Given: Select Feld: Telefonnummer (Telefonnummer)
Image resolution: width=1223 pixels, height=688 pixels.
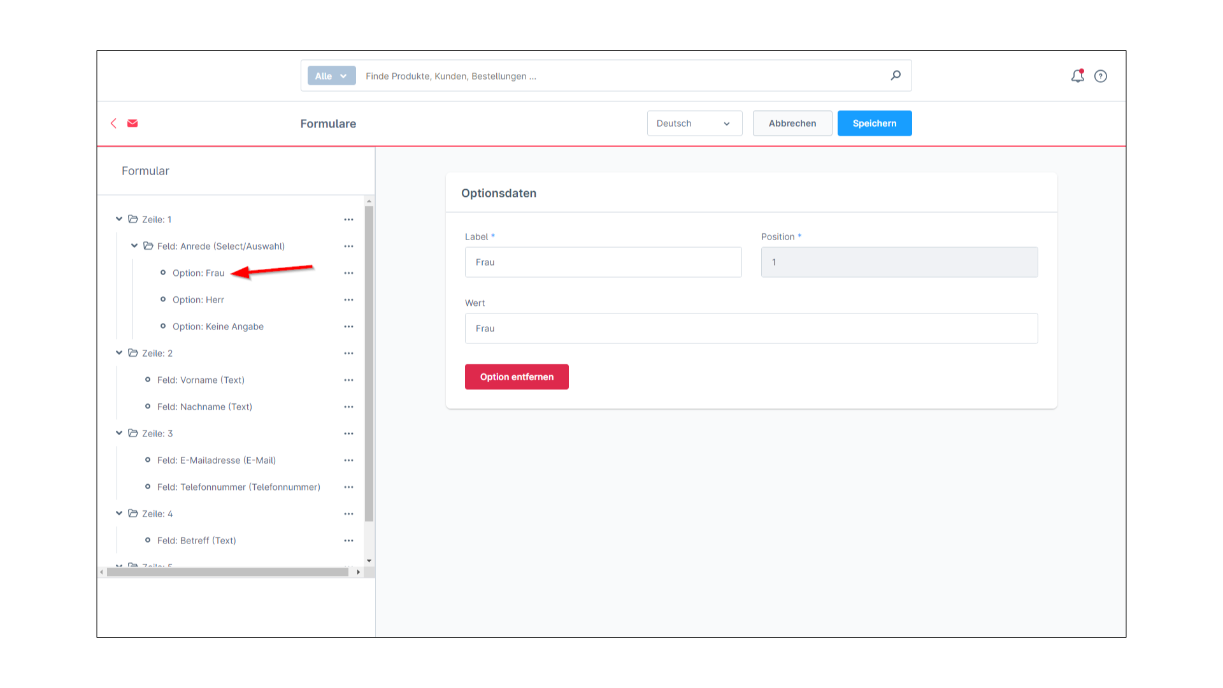Looking at the screenshot, I should click(239, 487).
